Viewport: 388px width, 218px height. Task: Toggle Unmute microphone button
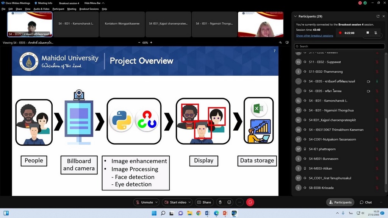click(x=144, y=202)
